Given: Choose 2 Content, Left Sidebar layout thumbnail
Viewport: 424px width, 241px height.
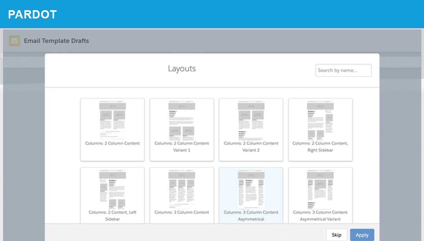Looking at the screenshot, I should pyautogui.click(x=112, y=189).
